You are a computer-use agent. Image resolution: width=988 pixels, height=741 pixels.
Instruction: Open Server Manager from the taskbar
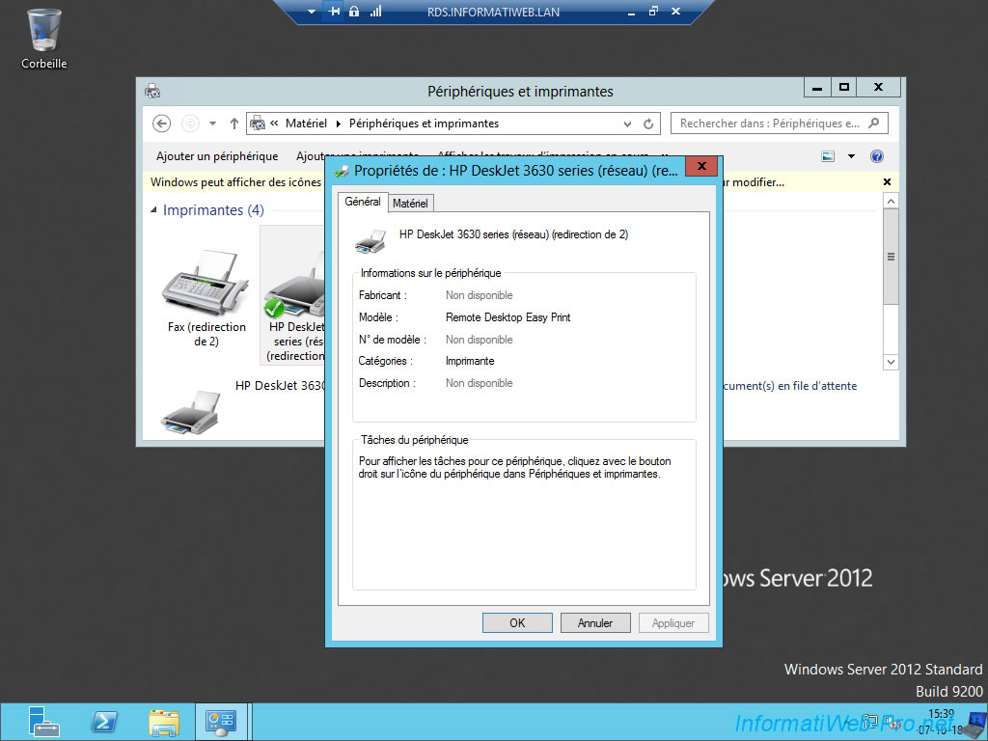point(44,722)
